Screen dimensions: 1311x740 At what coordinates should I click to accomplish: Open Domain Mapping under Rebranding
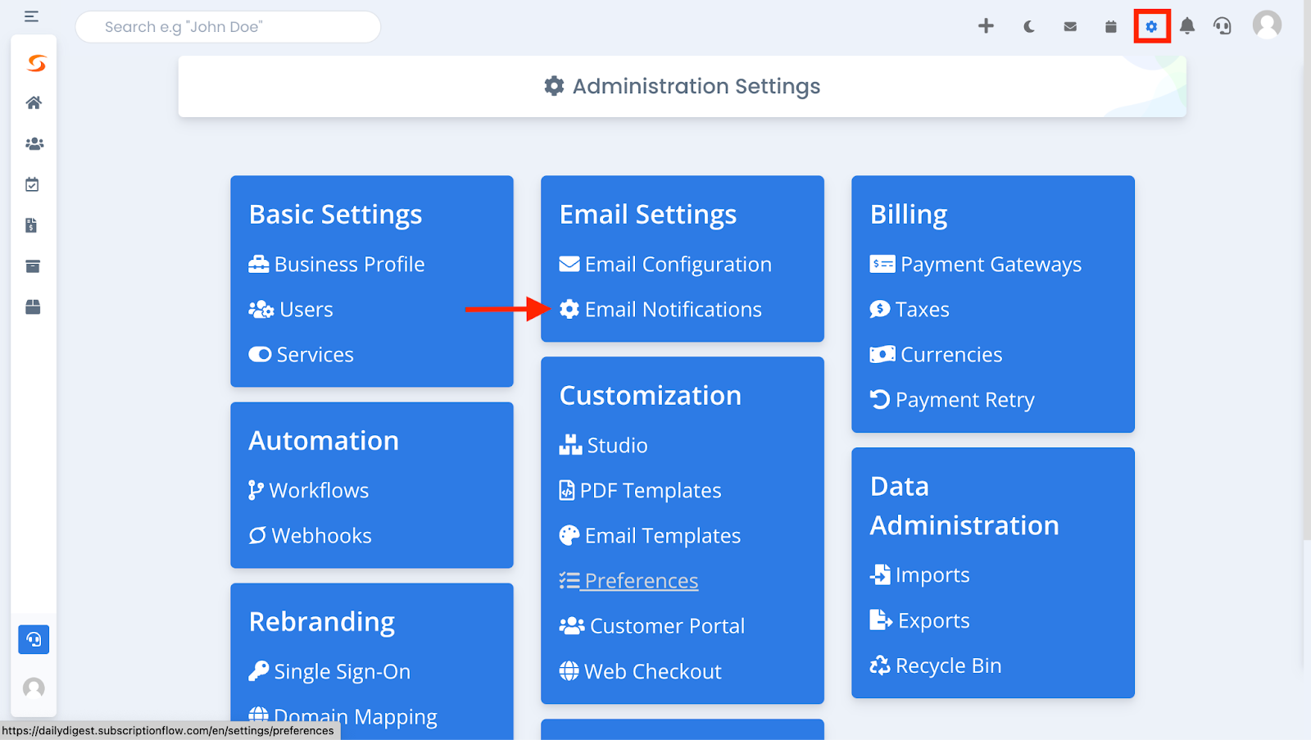342,716
